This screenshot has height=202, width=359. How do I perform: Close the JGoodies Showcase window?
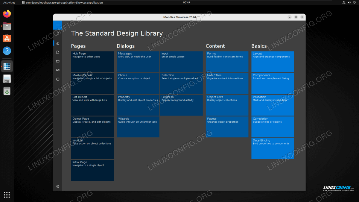point(302,17)
